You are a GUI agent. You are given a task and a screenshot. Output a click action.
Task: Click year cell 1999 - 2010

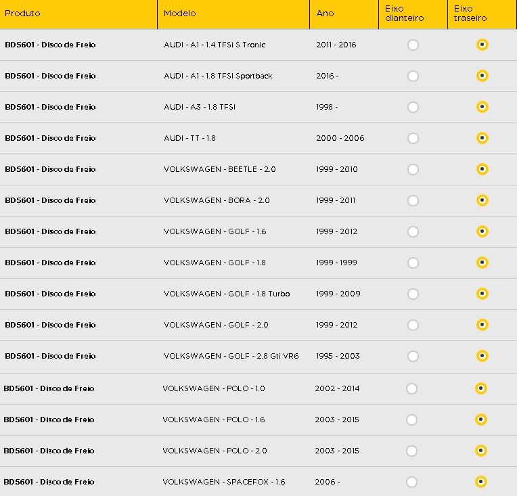[336, 169]
